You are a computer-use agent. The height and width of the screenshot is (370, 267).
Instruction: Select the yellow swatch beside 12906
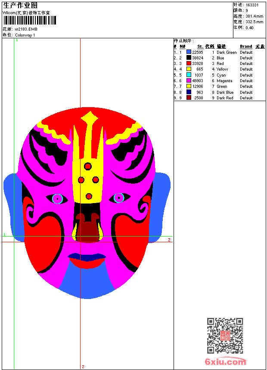coord(189,86)
